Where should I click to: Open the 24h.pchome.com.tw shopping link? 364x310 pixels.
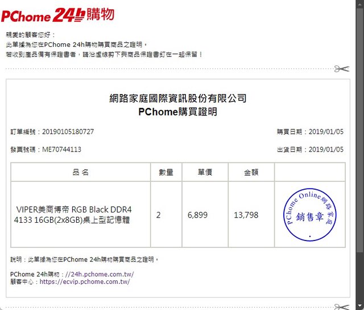[99, 274]
